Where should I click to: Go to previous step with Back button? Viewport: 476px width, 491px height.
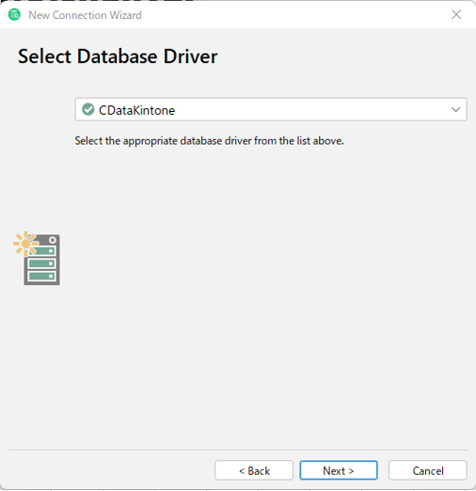coord(254,470)
